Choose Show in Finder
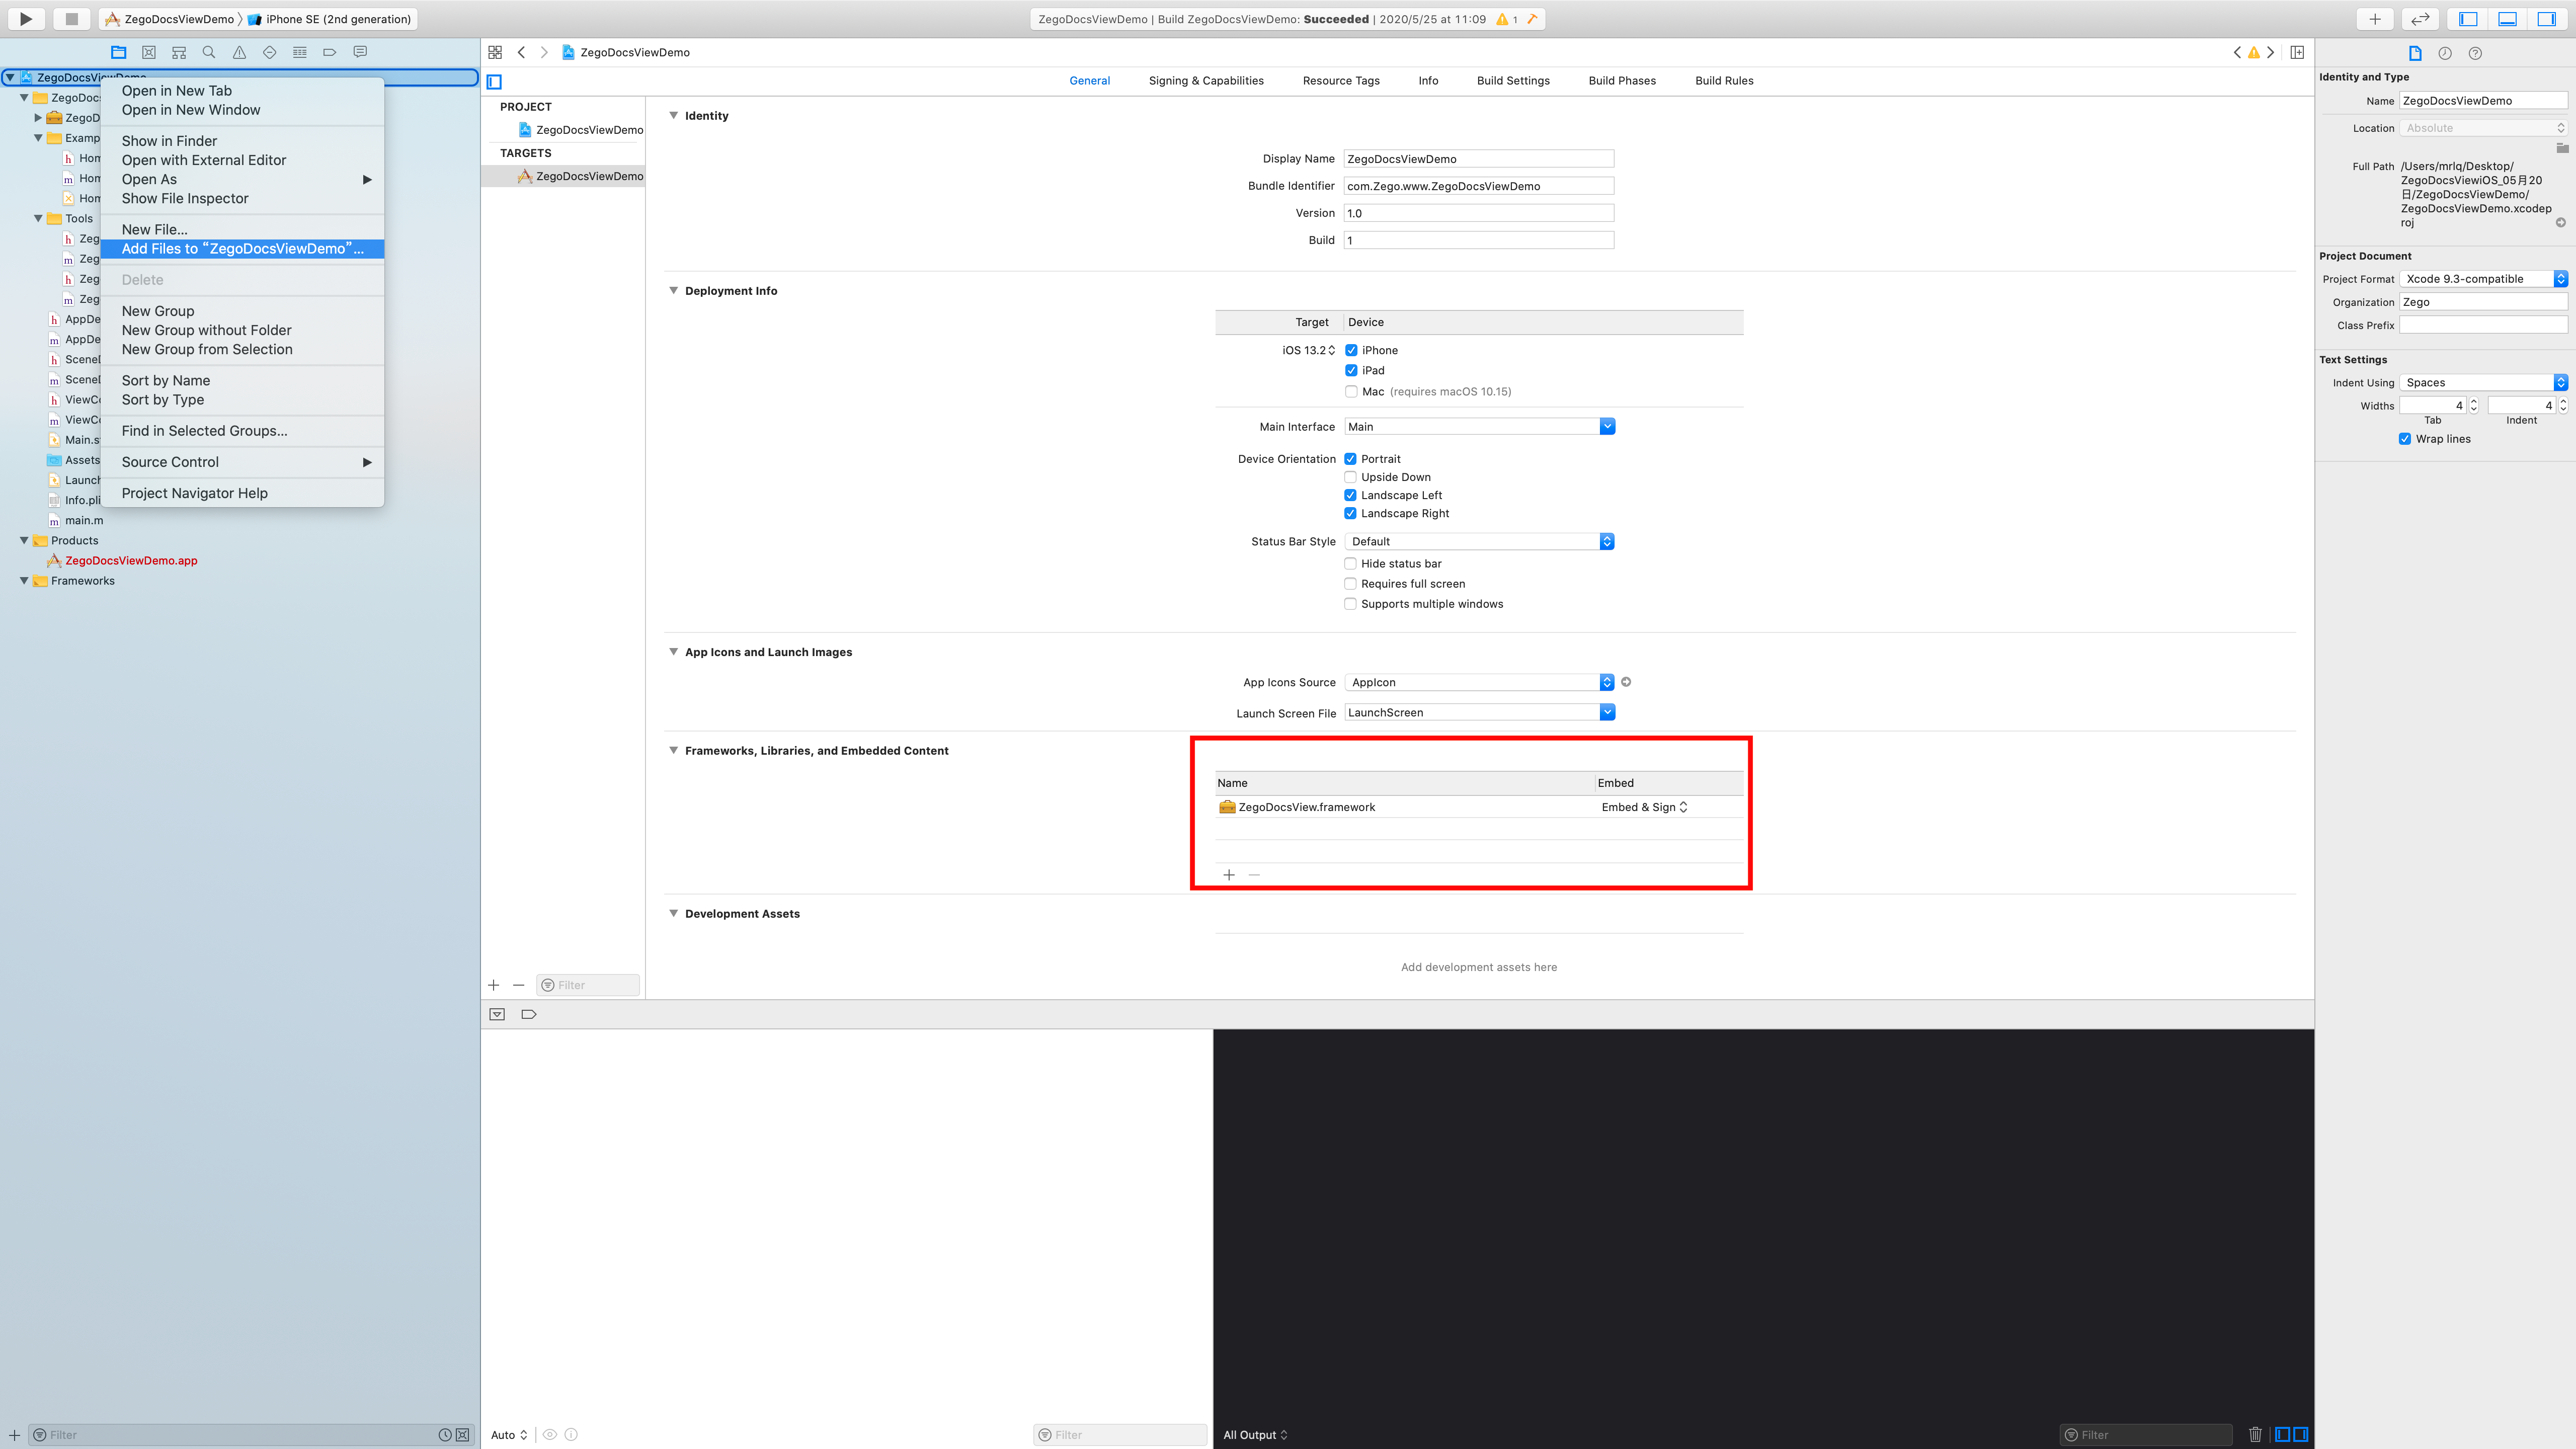Screen dimensions: 2576x1449 coord(242,141)
